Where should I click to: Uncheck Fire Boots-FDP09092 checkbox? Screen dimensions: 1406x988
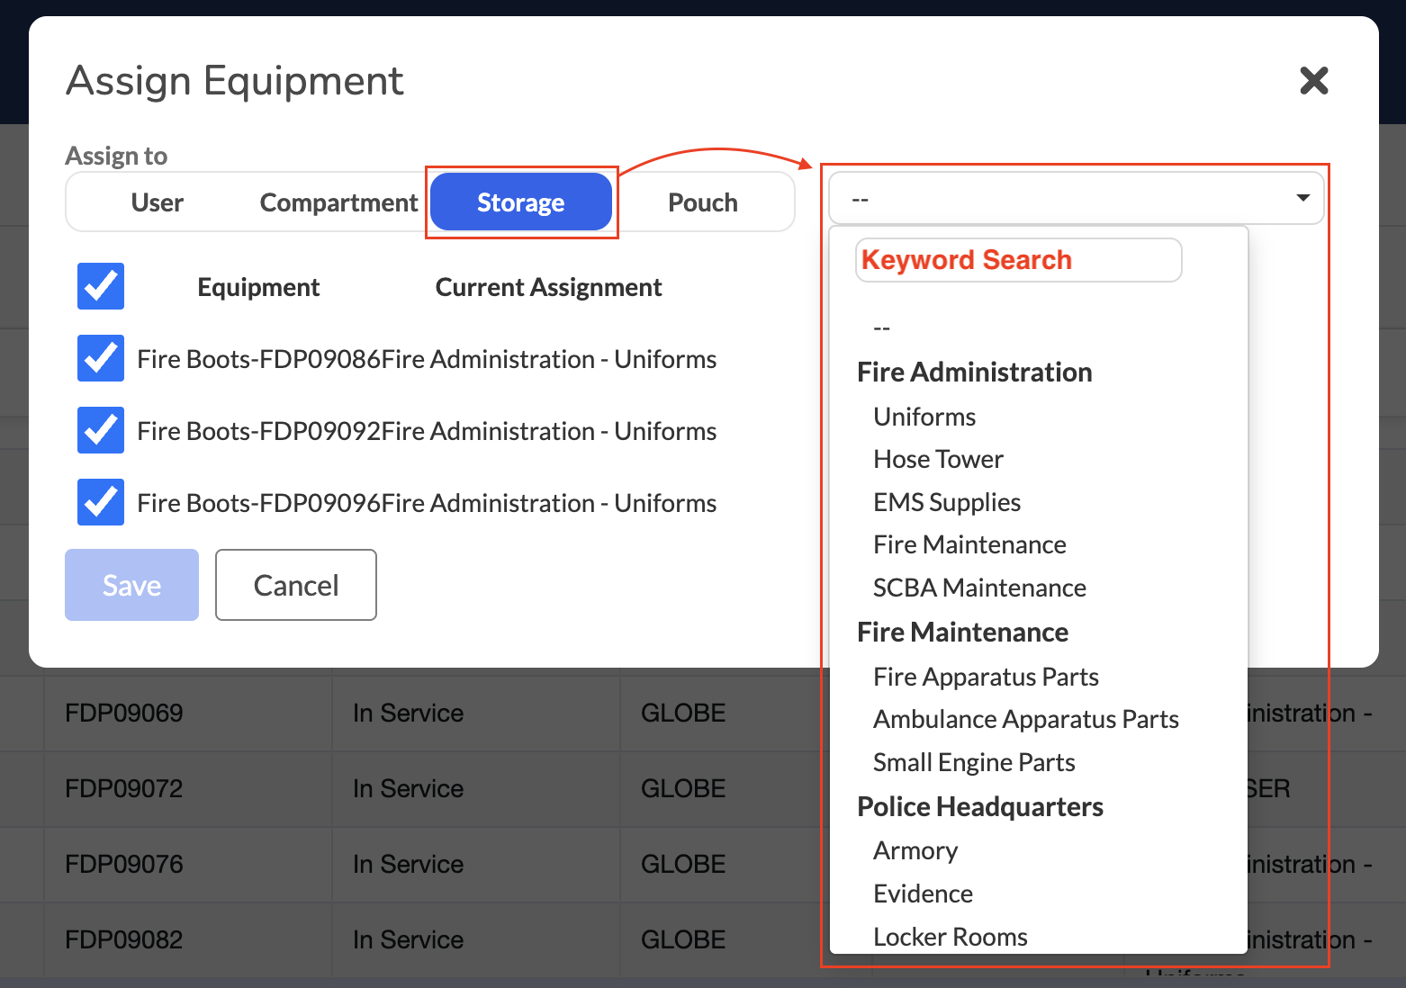(x=101, y=430)
